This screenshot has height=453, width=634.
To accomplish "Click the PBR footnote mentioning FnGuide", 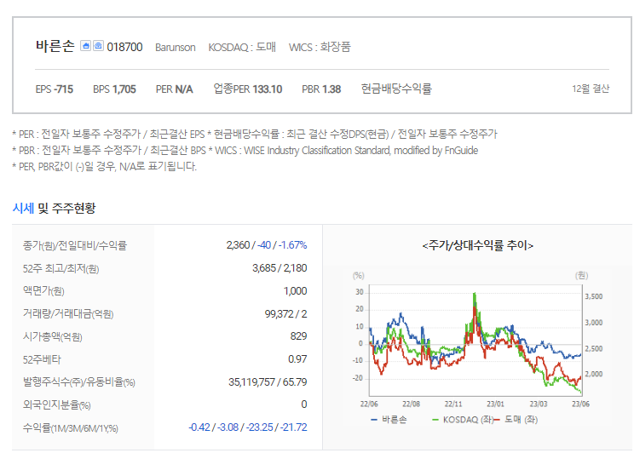I will pyautogui.click(x=245, y=151).
